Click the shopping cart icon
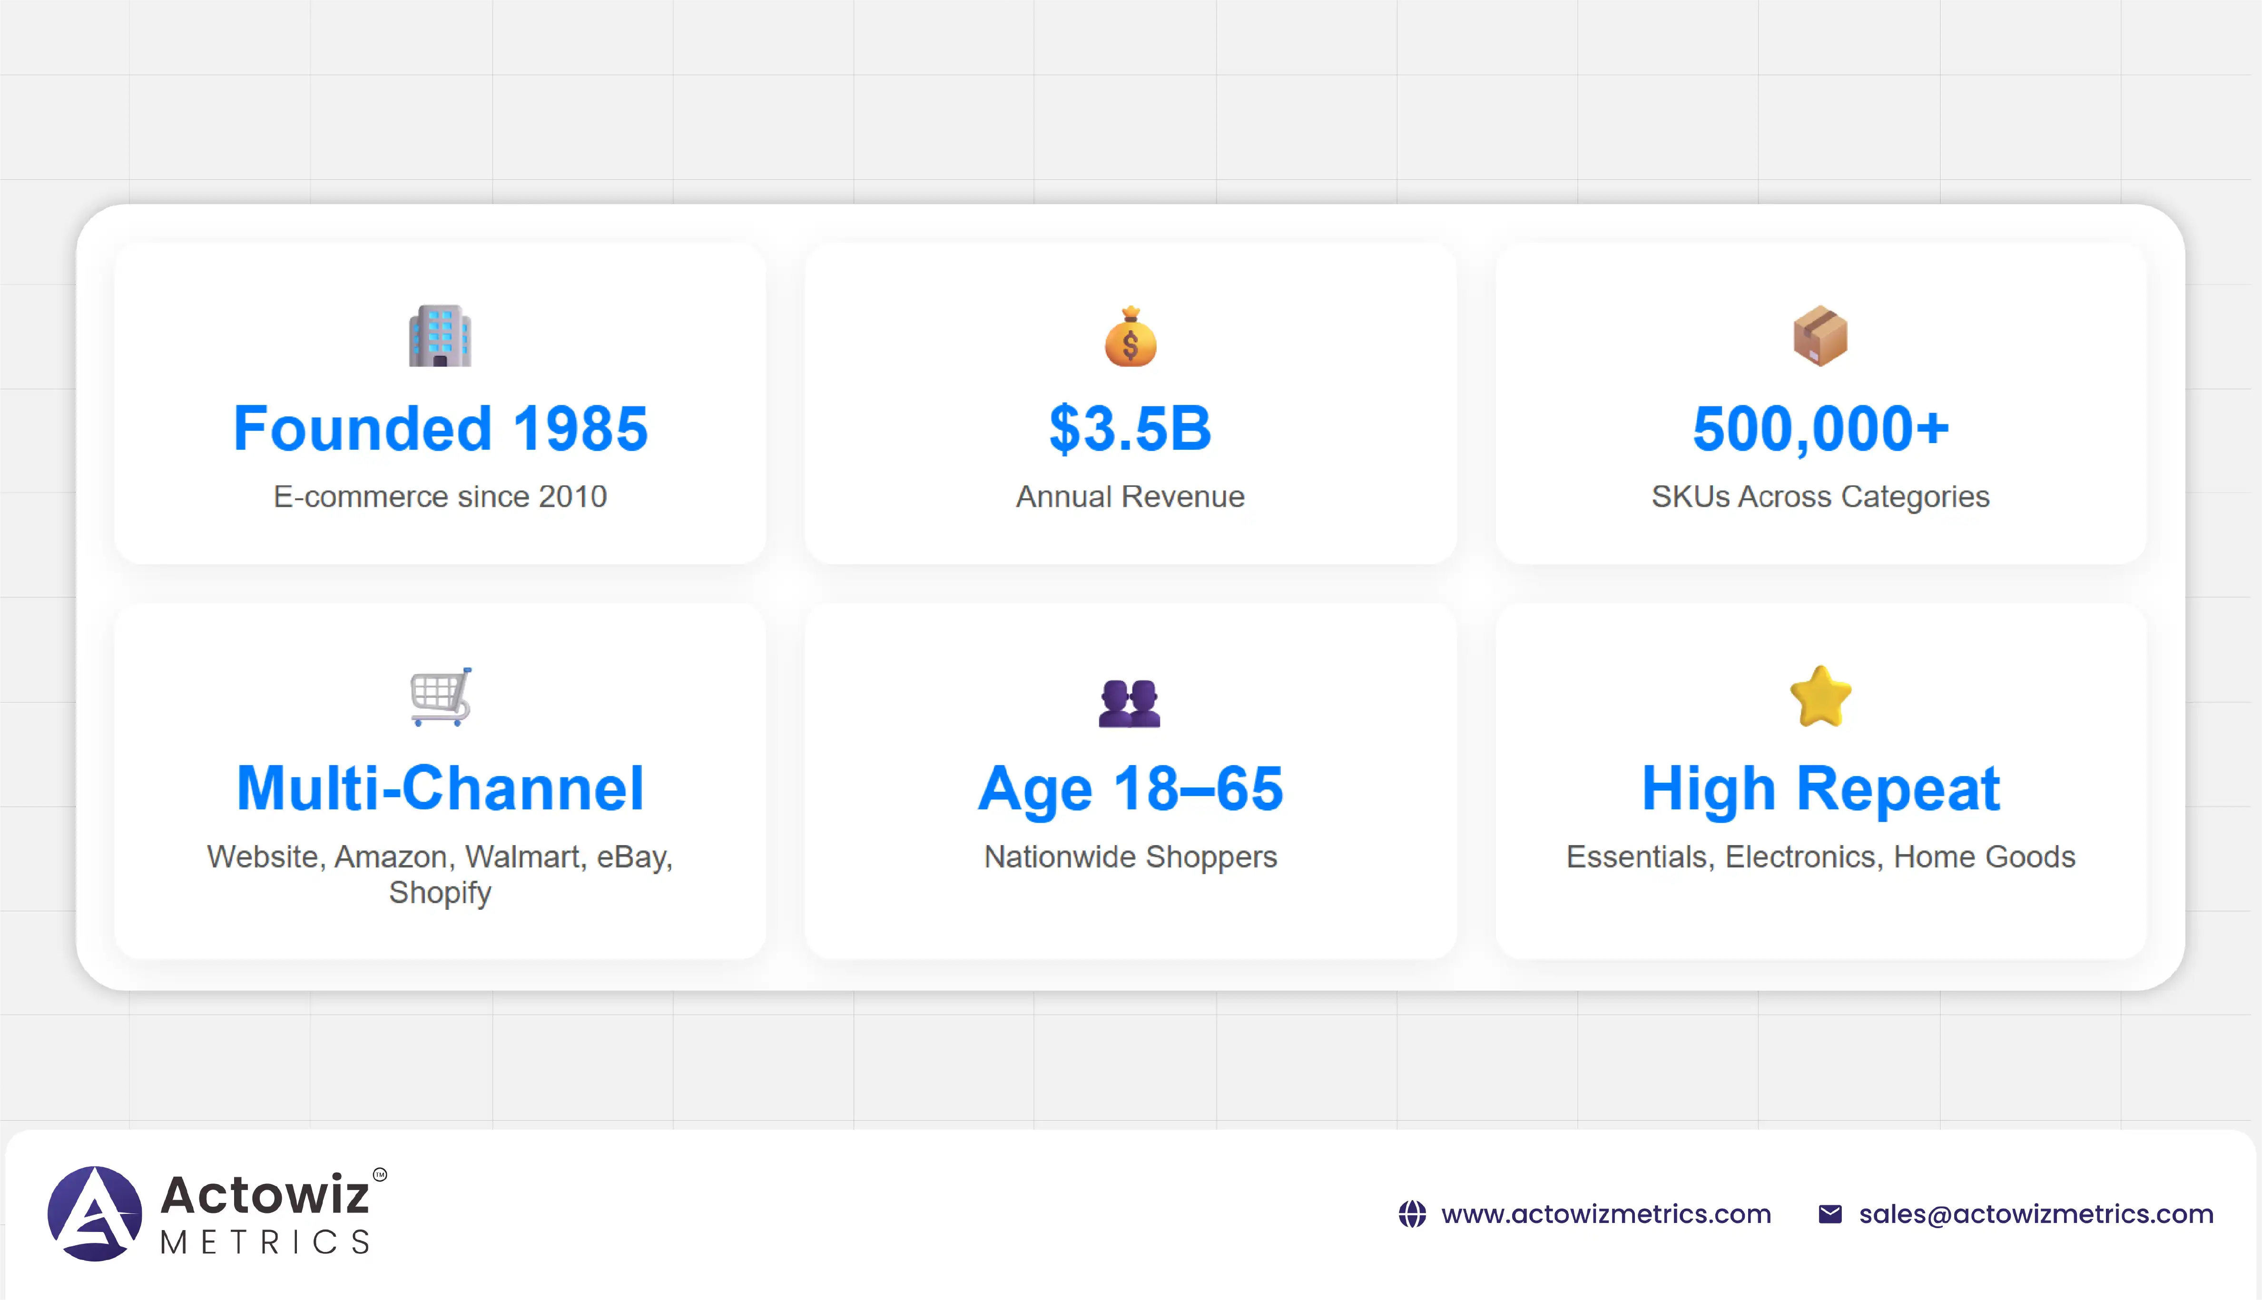The width and height of the screenshot is (2262, 1300). pyautogui.click(x=440, y=697)
